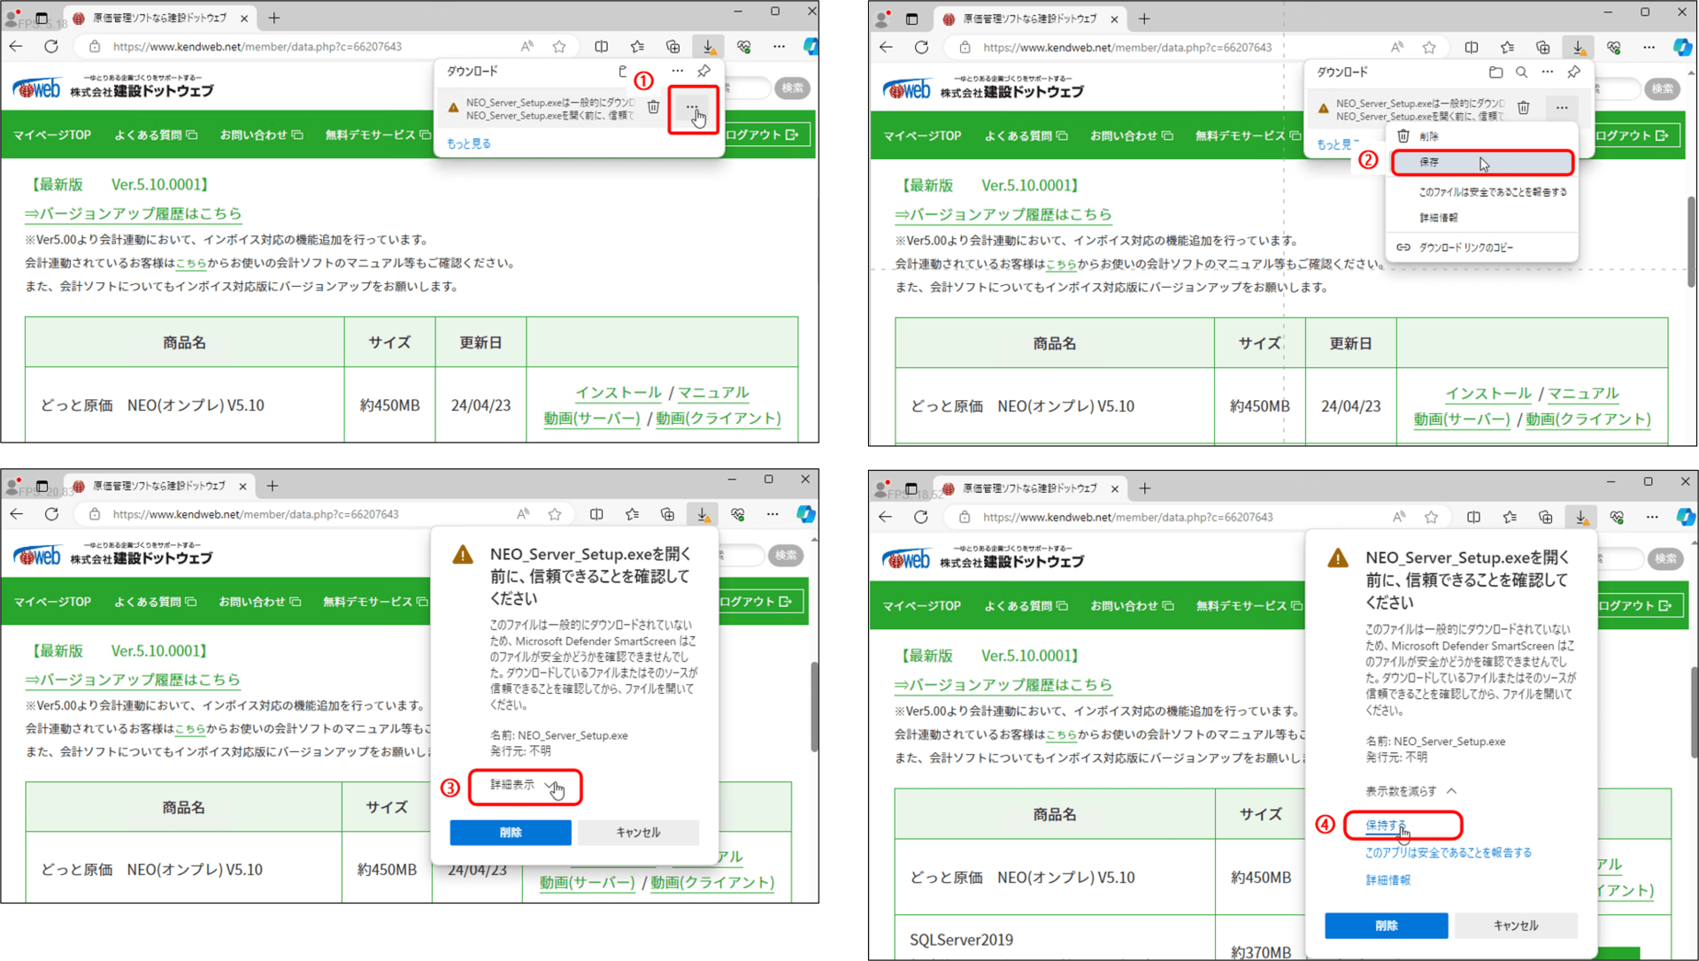Viewport: 1699px width, 961px height.
Task: Click the page scrollbar in the step ③ window
Action: tap(813, 706)
